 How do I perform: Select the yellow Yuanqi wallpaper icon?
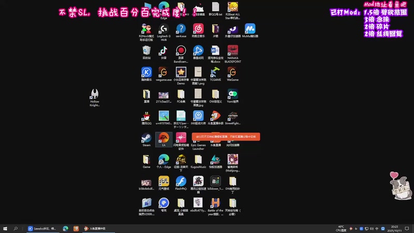tap(164, 183)
